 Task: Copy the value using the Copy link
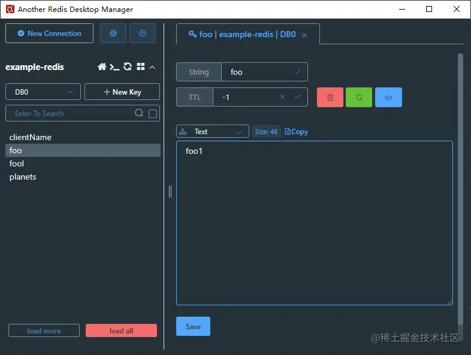click(296, 132)
